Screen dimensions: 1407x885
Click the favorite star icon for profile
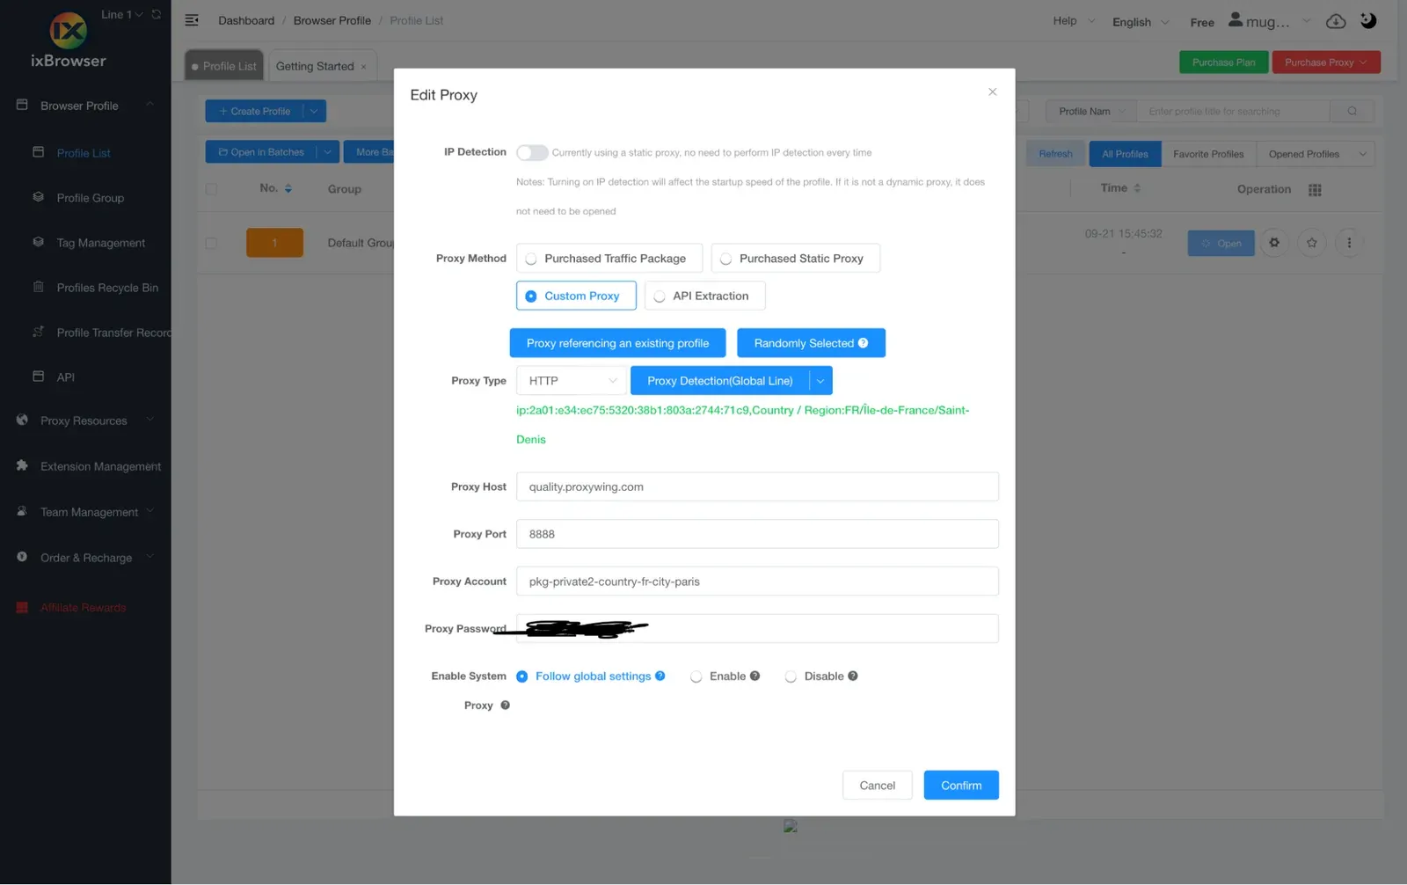[x=1312, y=243]
